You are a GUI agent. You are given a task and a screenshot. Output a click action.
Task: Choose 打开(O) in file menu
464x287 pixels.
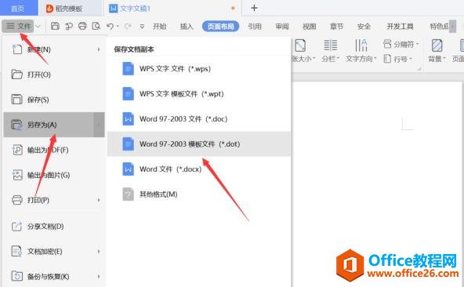pos(54,74)
